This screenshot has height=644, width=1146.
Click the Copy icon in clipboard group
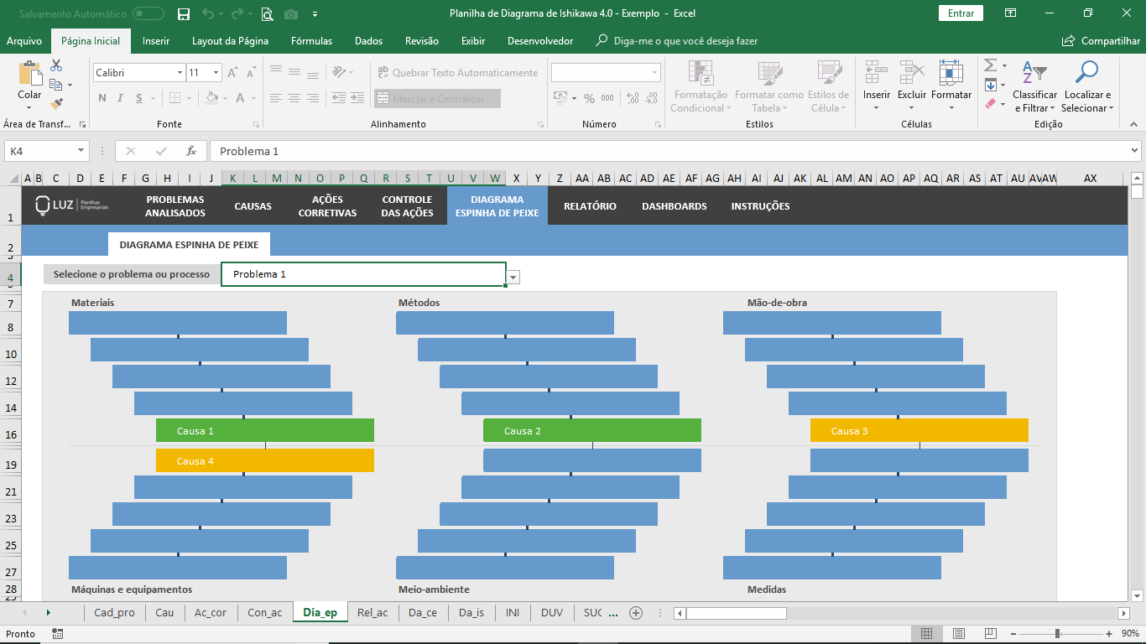click(55, 85)
